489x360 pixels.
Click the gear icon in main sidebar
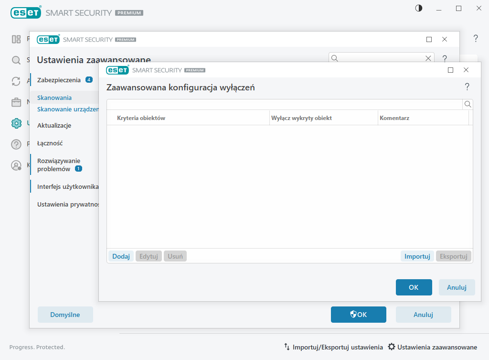16,123
